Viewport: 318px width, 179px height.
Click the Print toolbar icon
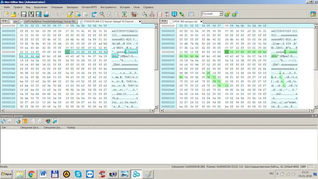(46, 14)
